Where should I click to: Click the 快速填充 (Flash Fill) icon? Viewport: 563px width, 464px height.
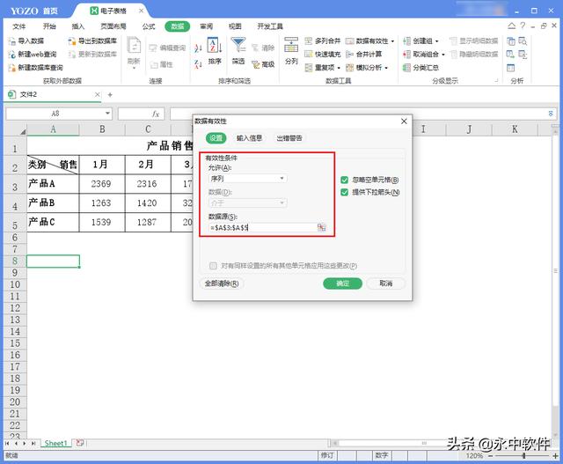(308, 54)
